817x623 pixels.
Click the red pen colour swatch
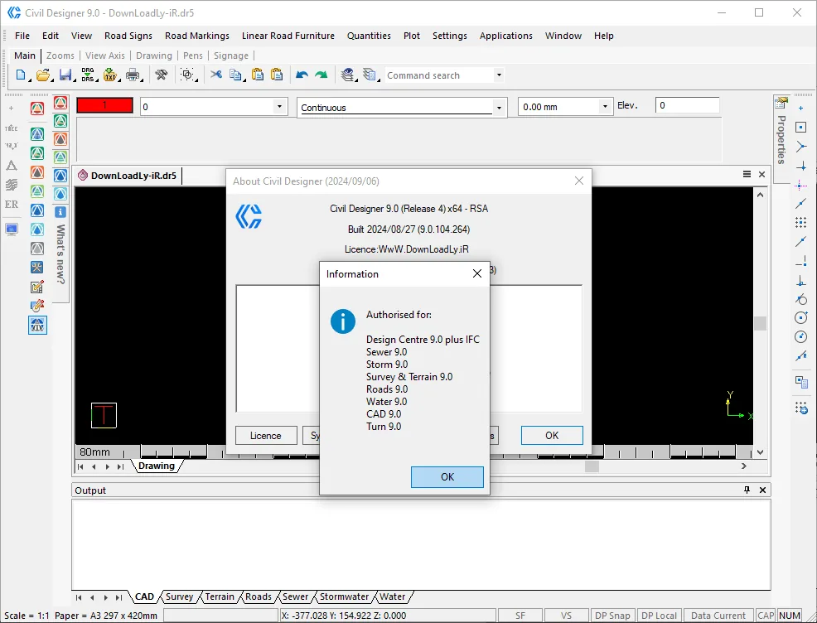coord(104,105)
